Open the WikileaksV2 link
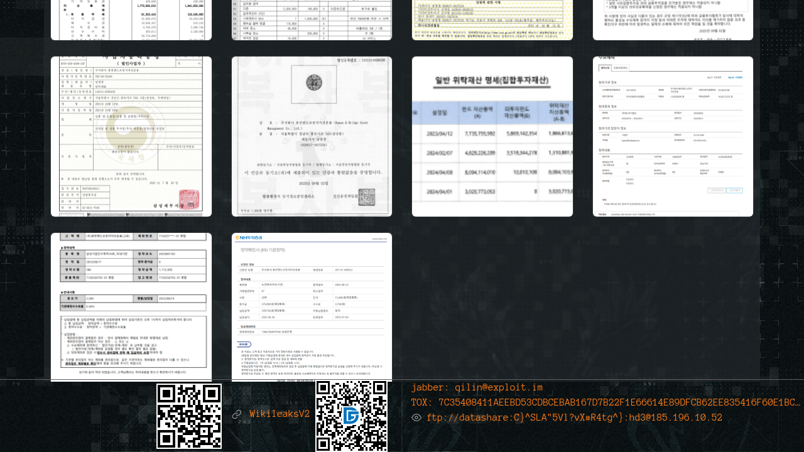Screen dimensions: 804x452 point(280,414)
